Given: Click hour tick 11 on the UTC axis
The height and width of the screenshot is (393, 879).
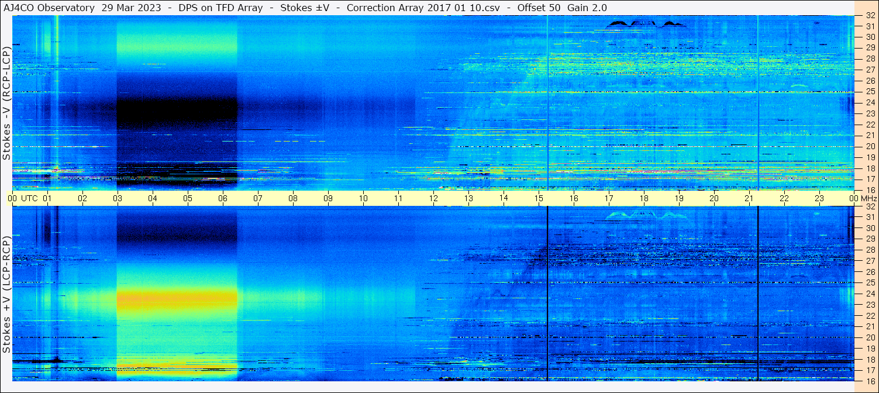Looking at the screenshot, I should [x=398, y=198].
